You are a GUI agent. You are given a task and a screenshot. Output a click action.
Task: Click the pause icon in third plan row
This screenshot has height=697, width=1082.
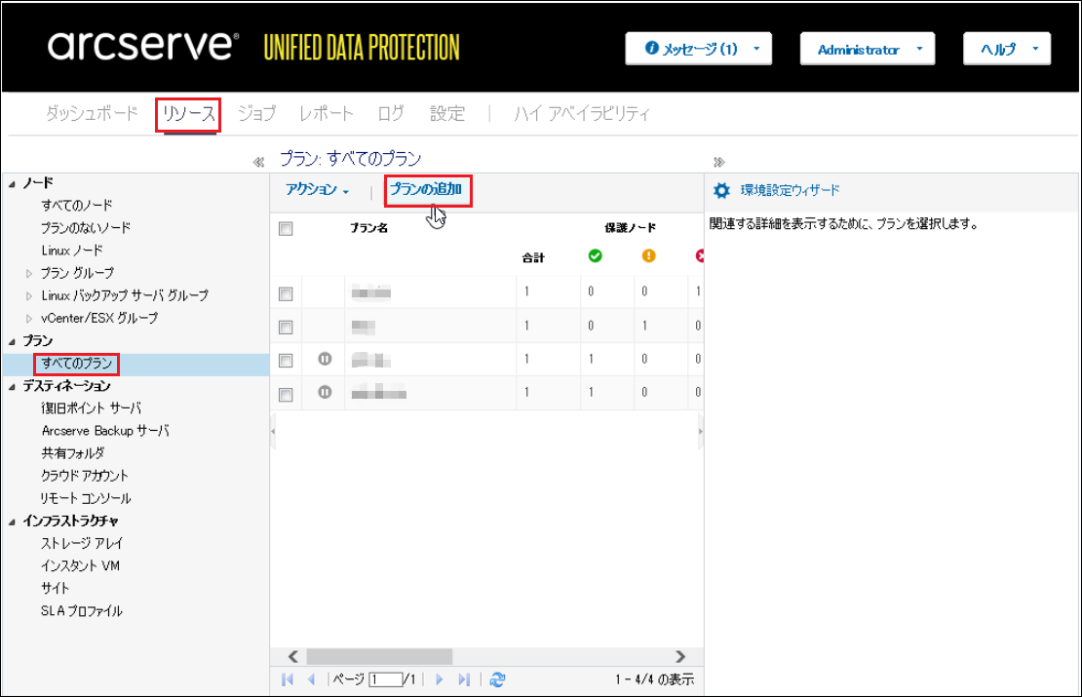pos(325,359)
